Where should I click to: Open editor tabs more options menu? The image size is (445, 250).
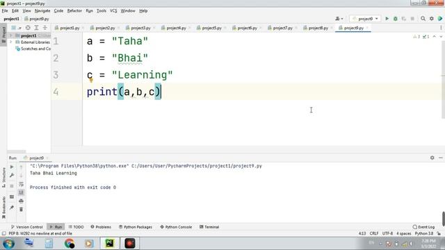(x=441, y=28)
